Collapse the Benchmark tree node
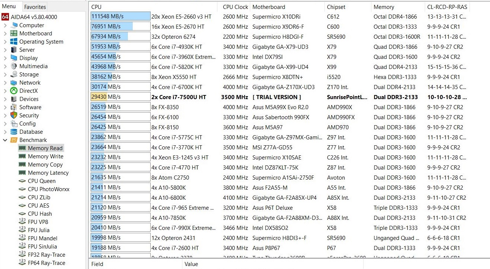 pyautogui.click(x=5, y=140)
